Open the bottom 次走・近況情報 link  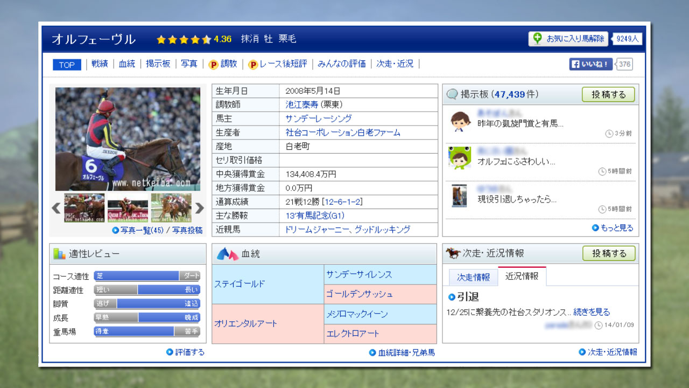point(612,352)
